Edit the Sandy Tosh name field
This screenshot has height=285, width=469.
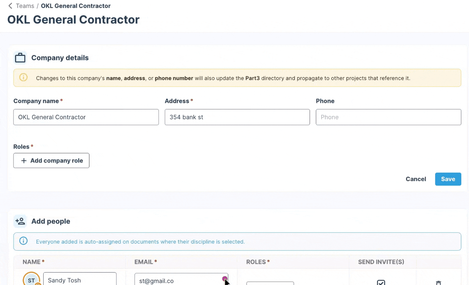(x=80, y=279)
